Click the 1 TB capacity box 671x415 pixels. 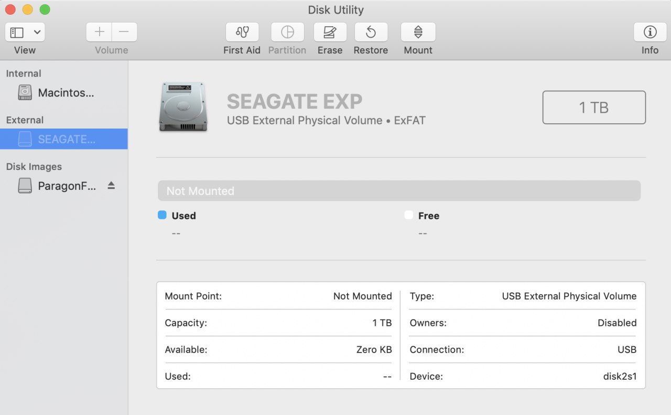594,108
